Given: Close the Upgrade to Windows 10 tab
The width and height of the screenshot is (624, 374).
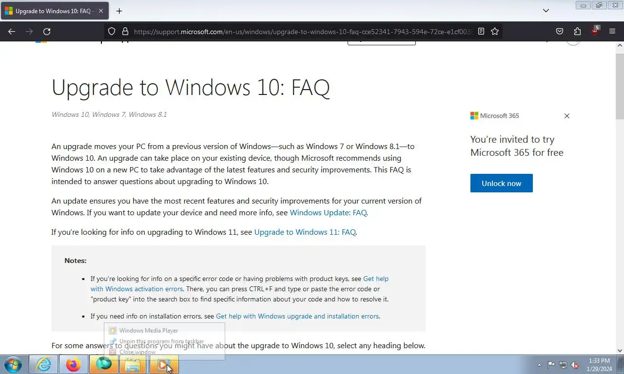Looking at the screenshot, I should (100, 11).
